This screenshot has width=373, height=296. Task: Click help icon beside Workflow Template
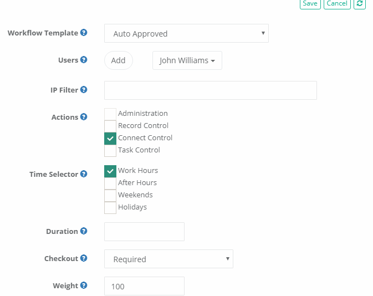[x=84, y=33]
